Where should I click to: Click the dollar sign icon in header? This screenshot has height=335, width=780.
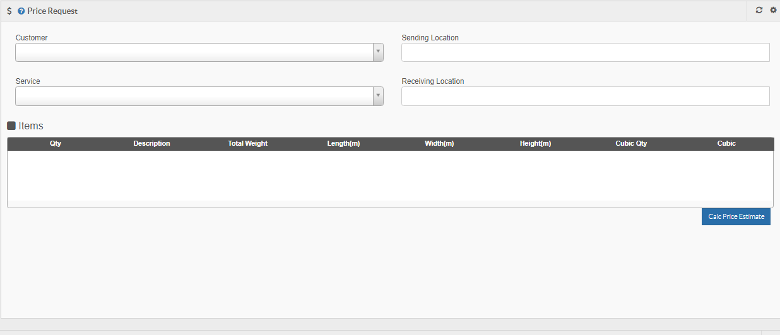(x=9, y=11)
